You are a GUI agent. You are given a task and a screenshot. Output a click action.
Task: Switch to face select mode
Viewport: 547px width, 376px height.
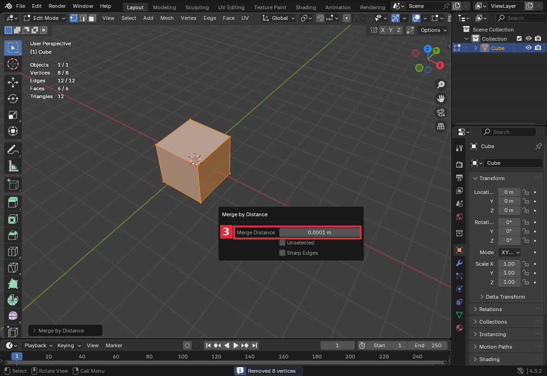tap(92, 18)
